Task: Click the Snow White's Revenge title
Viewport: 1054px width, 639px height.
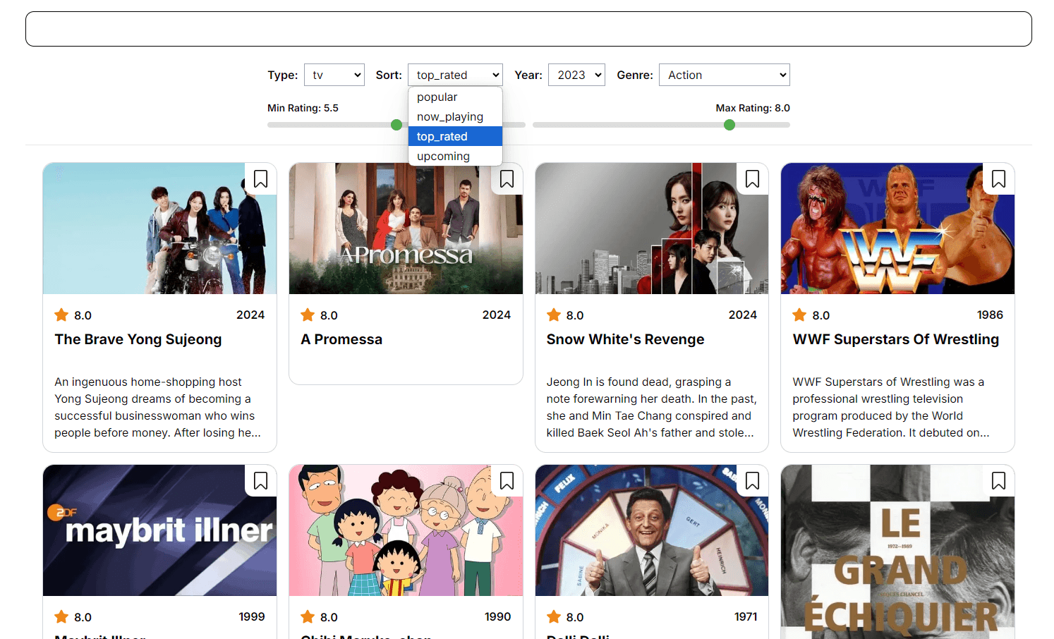Action: click(625, 339)
